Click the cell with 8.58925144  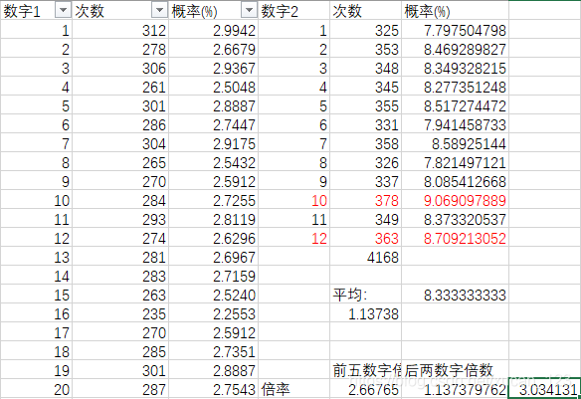pos(455,143)
